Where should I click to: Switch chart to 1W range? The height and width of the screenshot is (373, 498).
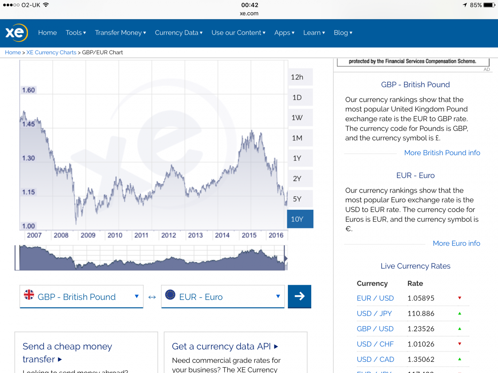point(300,117)
